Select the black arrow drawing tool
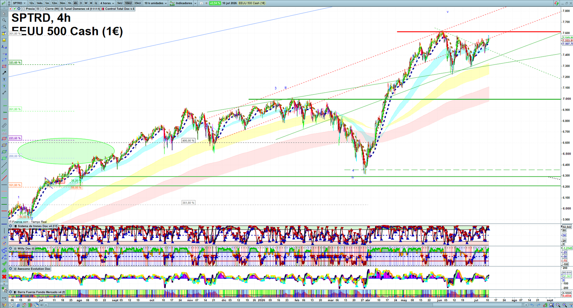The image size is (573, 308). (4, 73)
